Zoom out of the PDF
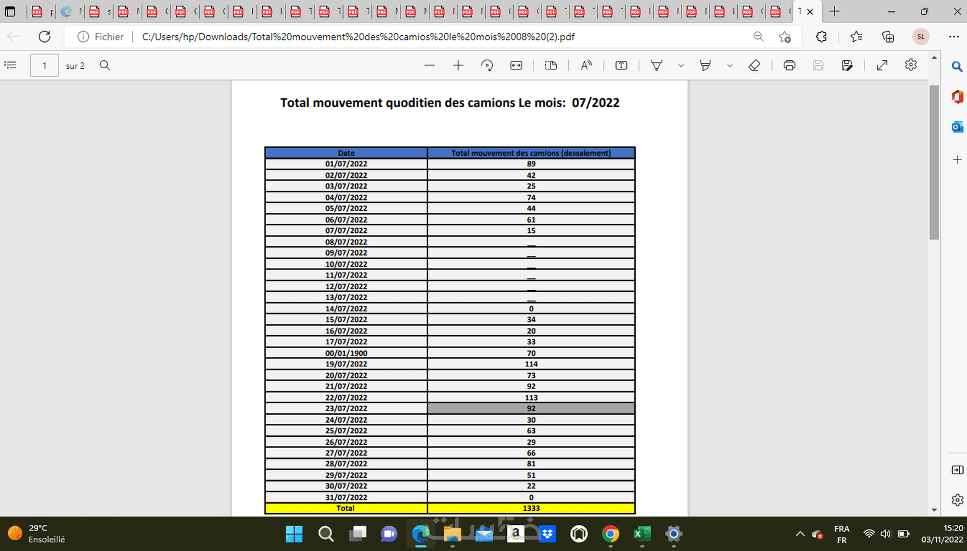Screen dimensions: 967x551 click(429, 65)
